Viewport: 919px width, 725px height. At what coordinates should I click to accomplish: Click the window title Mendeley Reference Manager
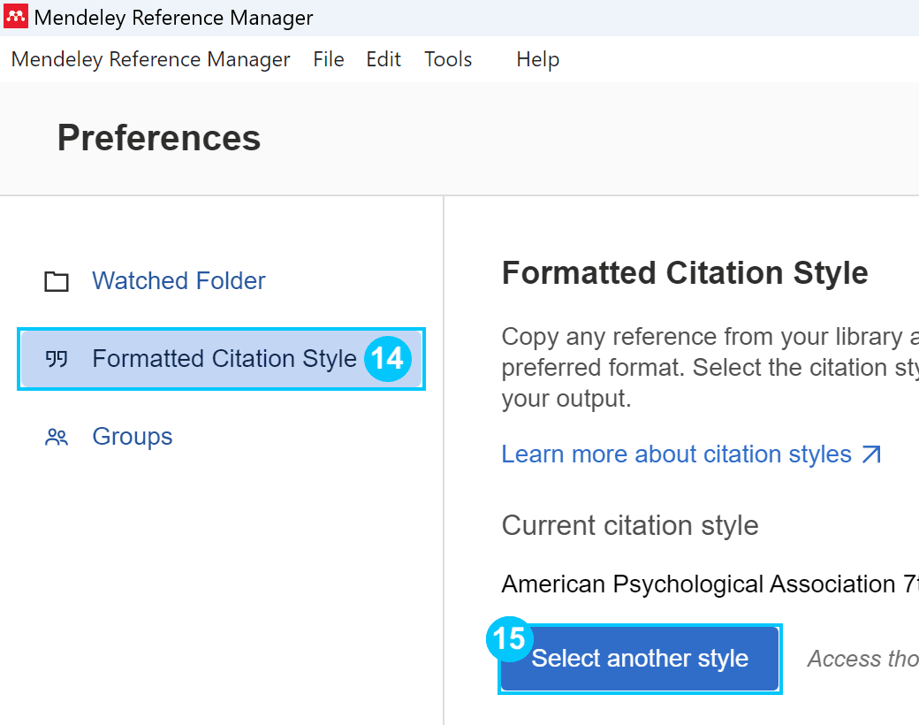coord(173,18)
